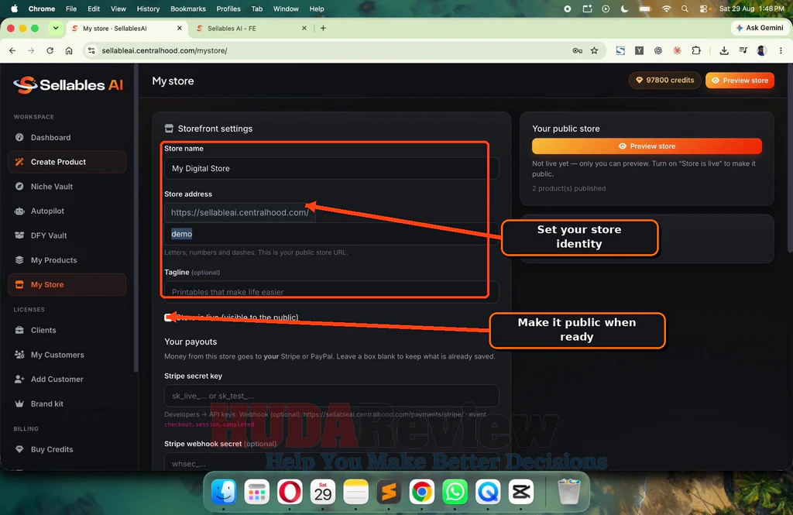Open Chrome downloads

tap(724, 50)
